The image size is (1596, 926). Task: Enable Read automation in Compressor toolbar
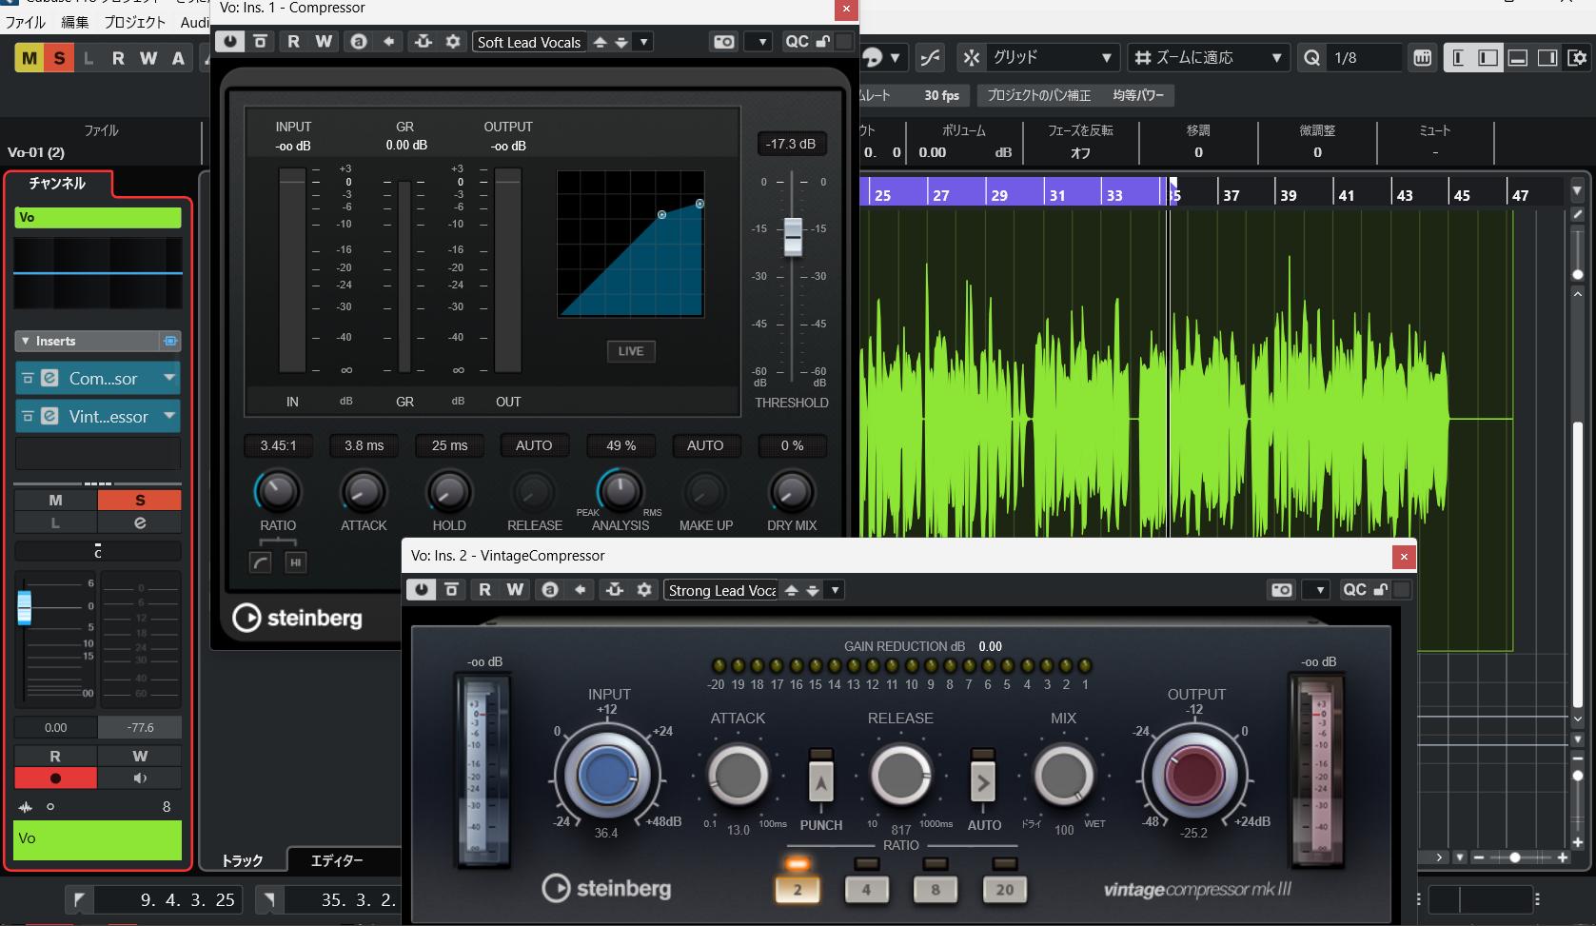pyautogui.click(x=293, y=41)
